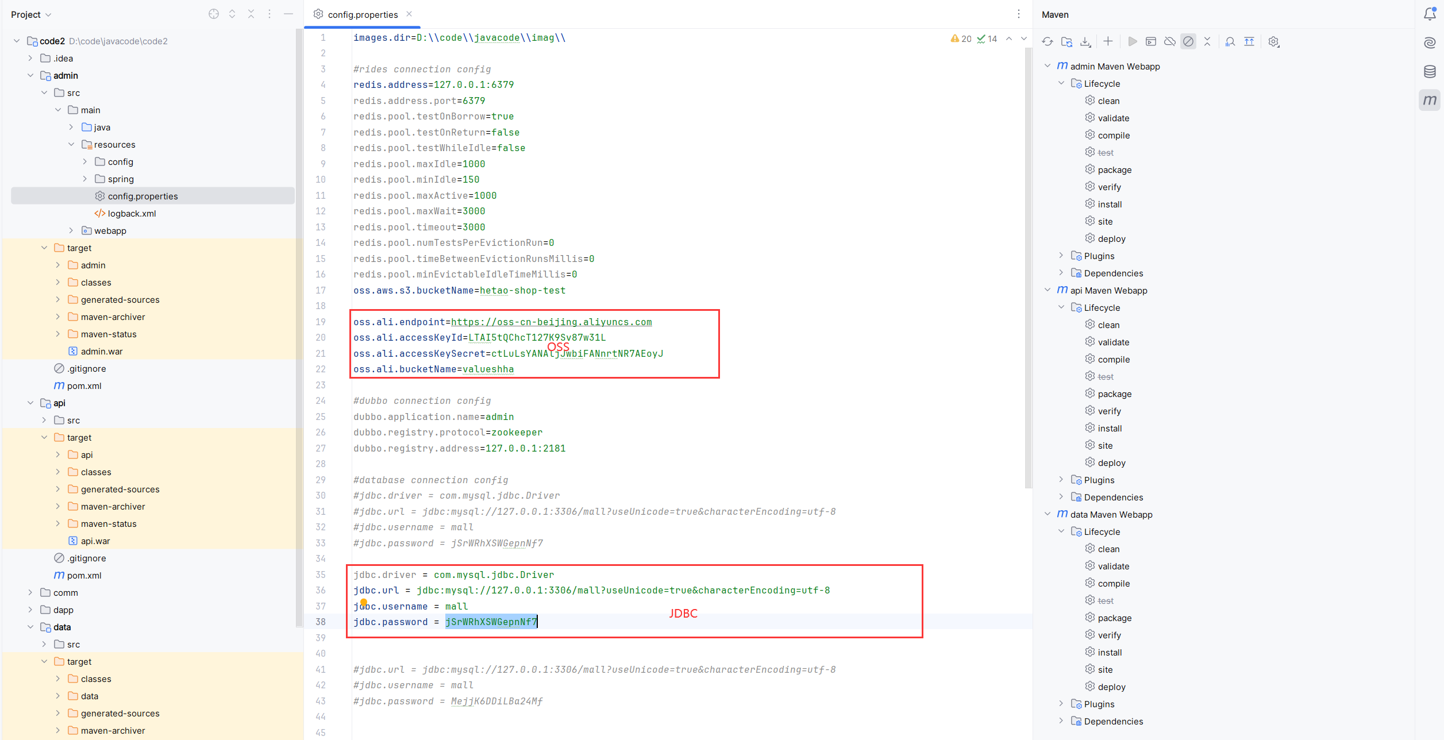Expand the comm module folder
This screenshot has height=740, width=1444.
[30, 592]
